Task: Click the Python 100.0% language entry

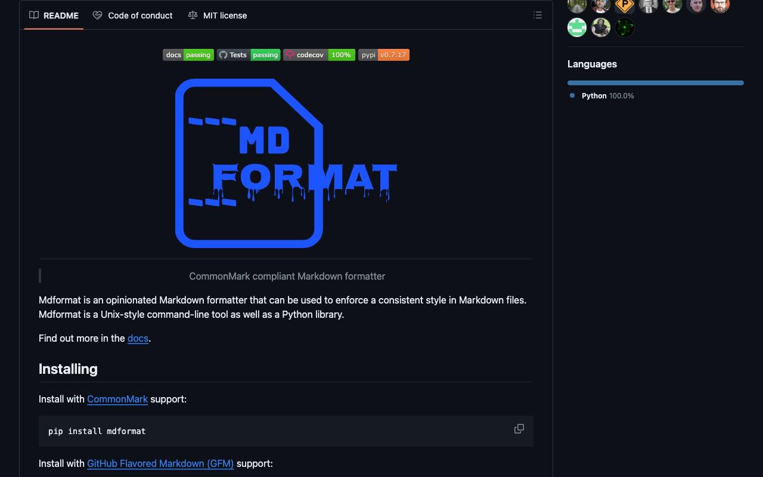Action: coord(602,96)
